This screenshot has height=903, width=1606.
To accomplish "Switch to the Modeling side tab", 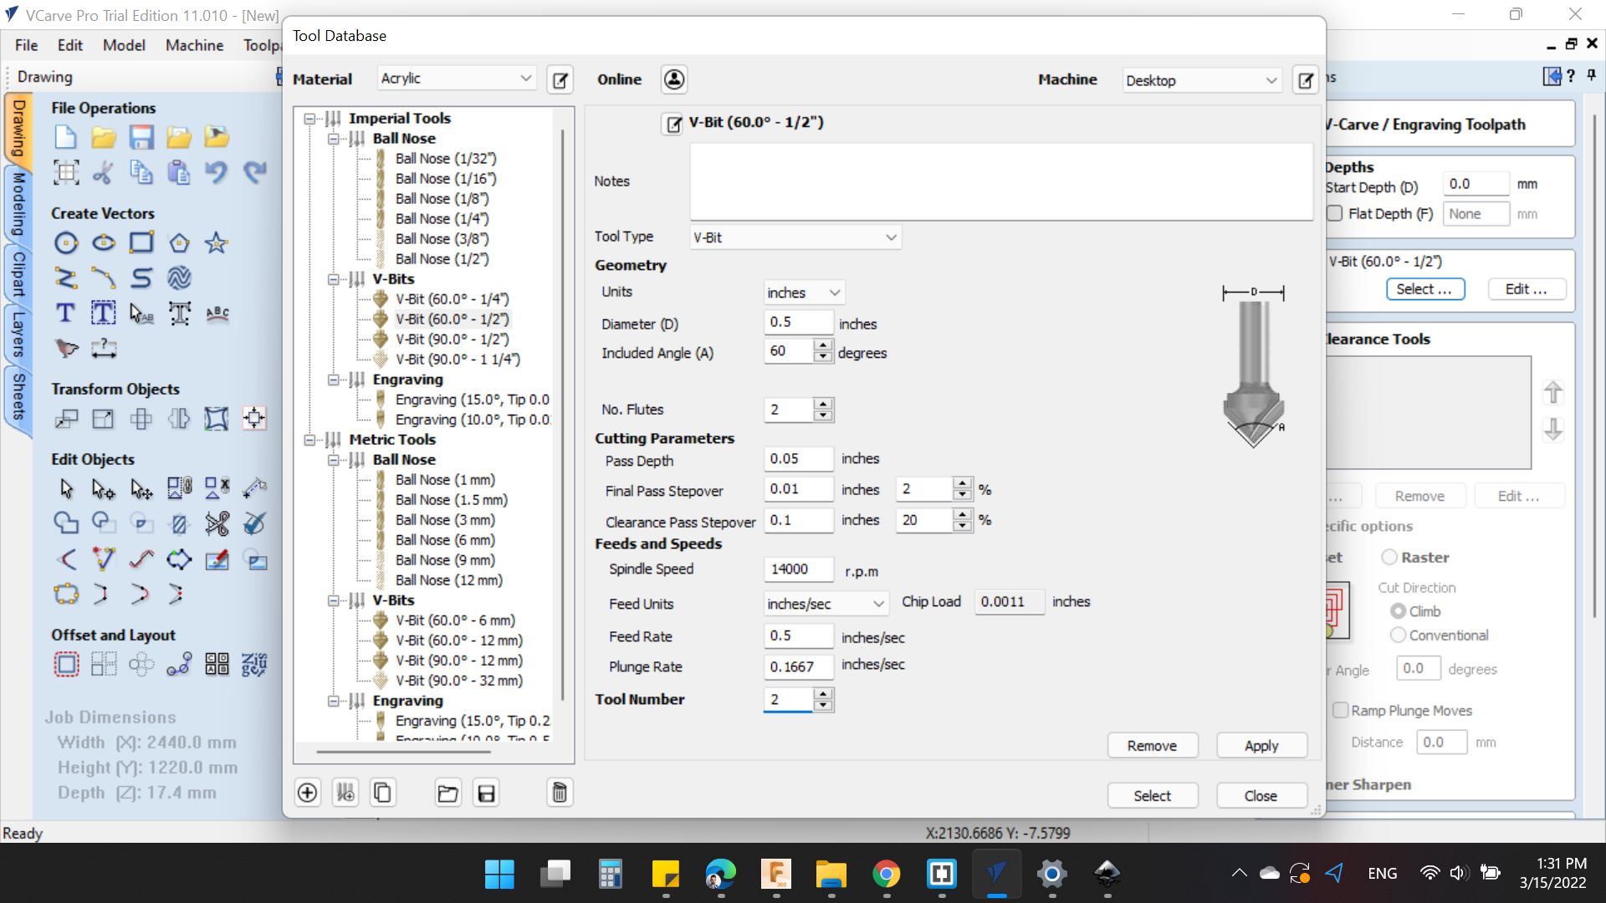I will (x=18, y=204).
